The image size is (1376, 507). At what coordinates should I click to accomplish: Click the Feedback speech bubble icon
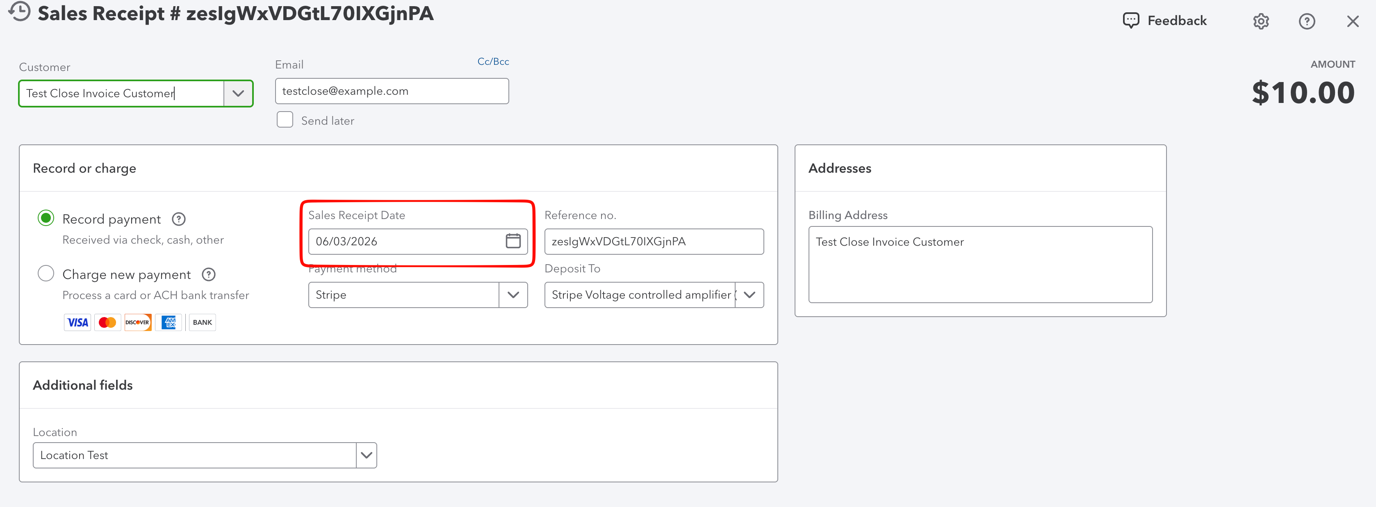pyautogui.click(x=1131, y=21)
